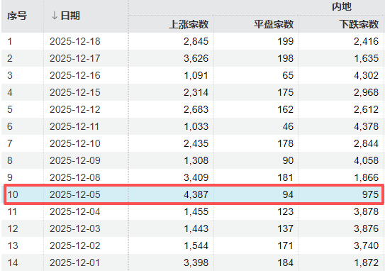Select date cell 2025-12-15
Viewport: 385px width, 271px height.
coord(75,92)
